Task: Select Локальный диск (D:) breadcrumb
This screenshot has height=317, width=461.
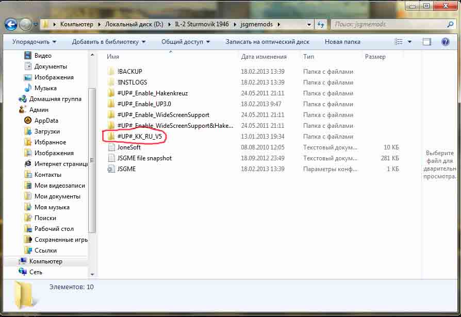Action: click(134, 24)
